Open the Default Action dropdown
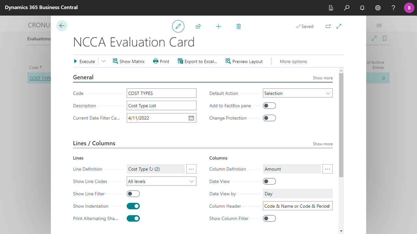This screenshot has width=417, height=234. click(x=297, y=93)
